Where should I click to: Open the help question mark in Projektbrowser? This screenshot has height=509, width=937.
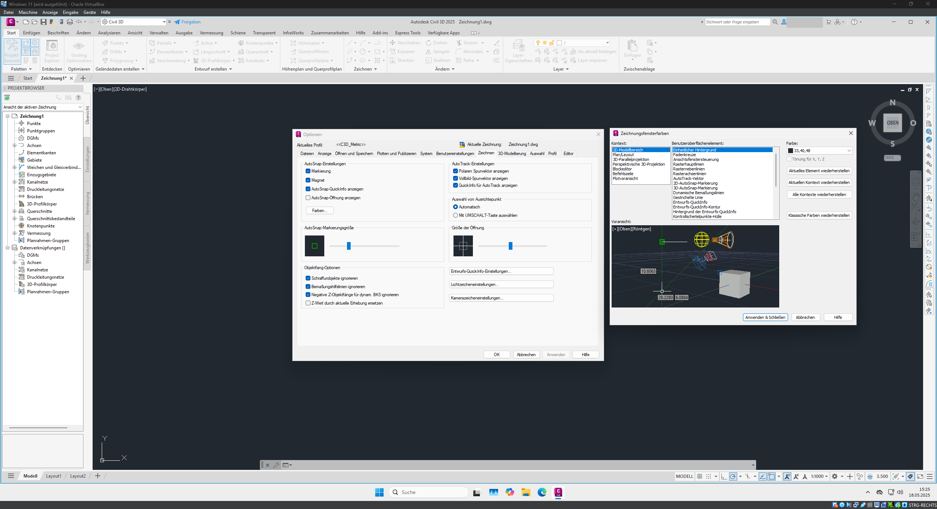click(78, 98)
